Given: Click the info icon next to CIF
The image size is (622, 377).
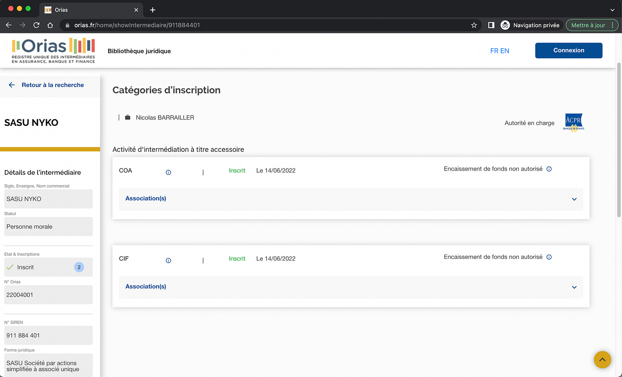Looking at the screenshot, I should tap(168, 261).
